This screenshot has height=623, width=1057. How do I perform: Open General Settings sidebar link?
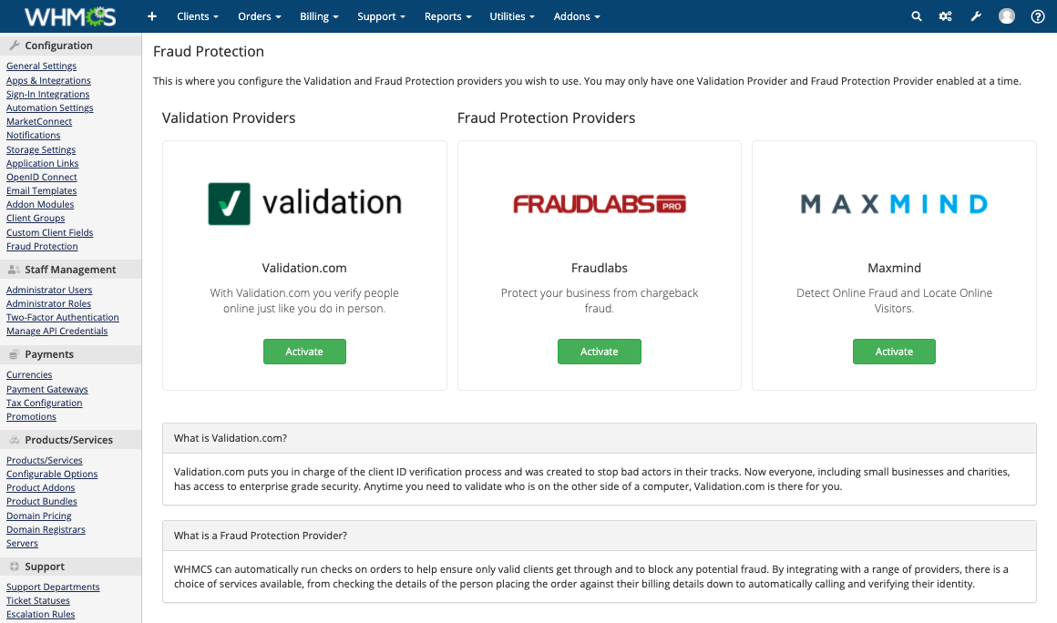(x=41, y=66)
